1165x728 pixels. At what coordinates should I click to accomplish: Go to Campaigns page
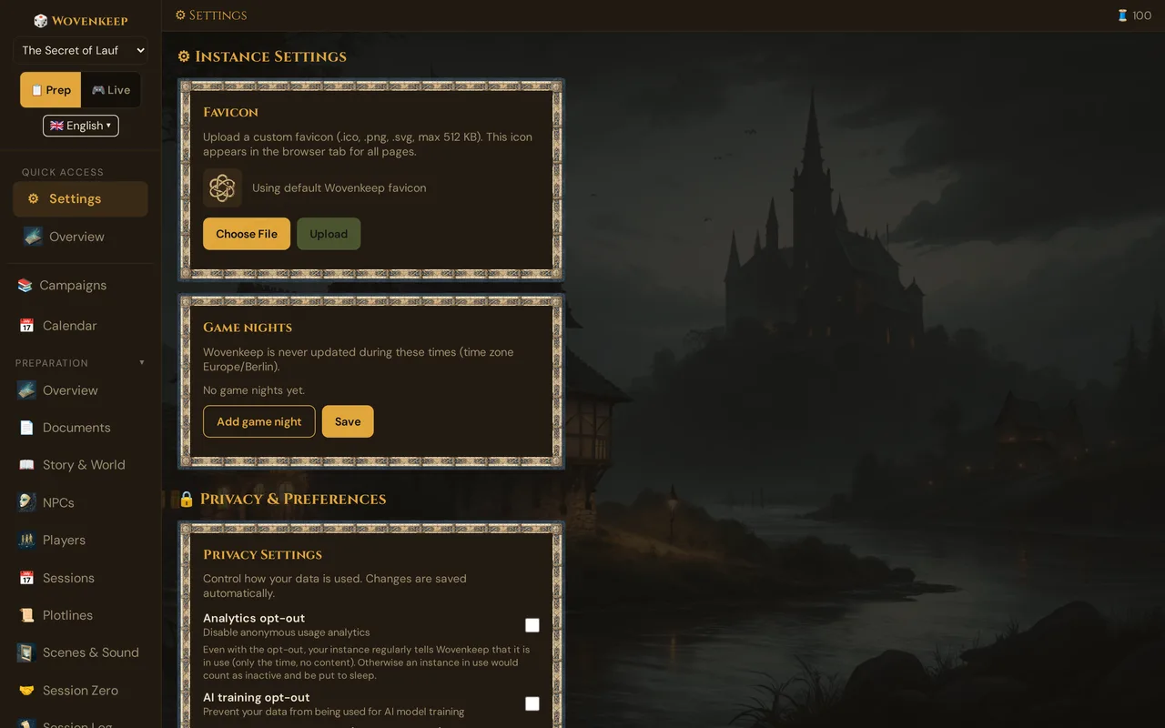[x=80, y=286]
